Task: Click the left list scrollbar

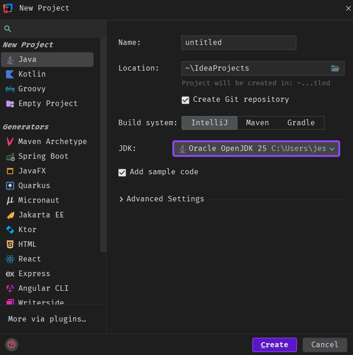Action: click(103, 145)
